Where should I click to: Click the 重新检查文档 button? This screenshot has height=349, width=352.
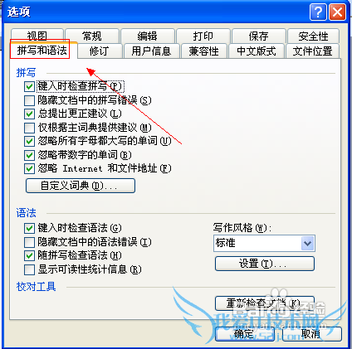265,303
